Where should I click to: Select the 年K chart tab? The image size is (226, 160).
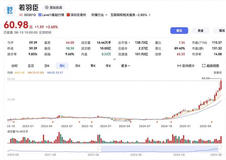click(x=108, y=66)
